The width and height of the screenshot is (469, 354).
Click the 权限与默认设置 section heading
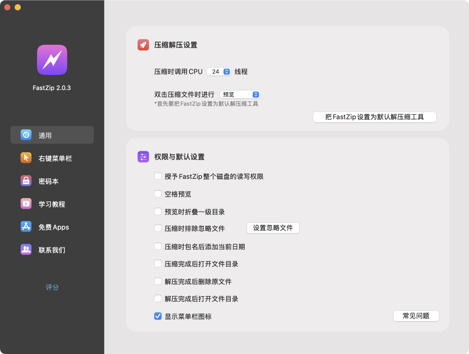179,157
